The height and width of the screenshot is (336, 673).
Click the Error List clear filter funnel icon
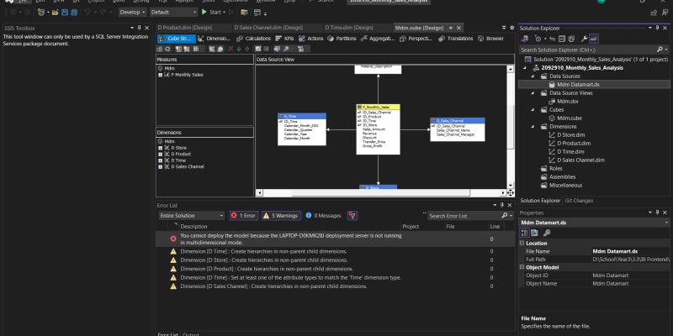352,216
